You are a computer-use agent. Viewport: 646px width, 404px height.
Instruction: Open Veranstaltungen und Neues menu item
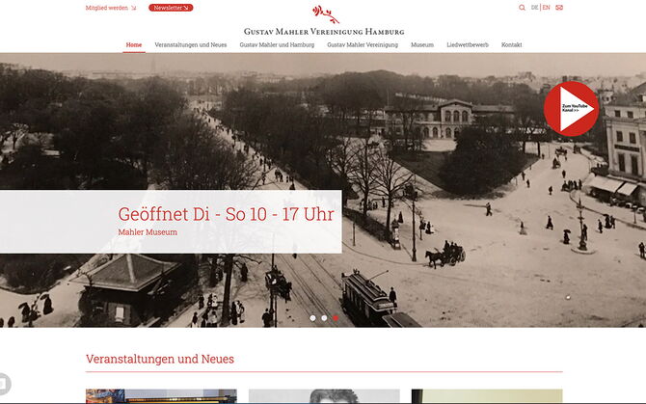point(191,45)
